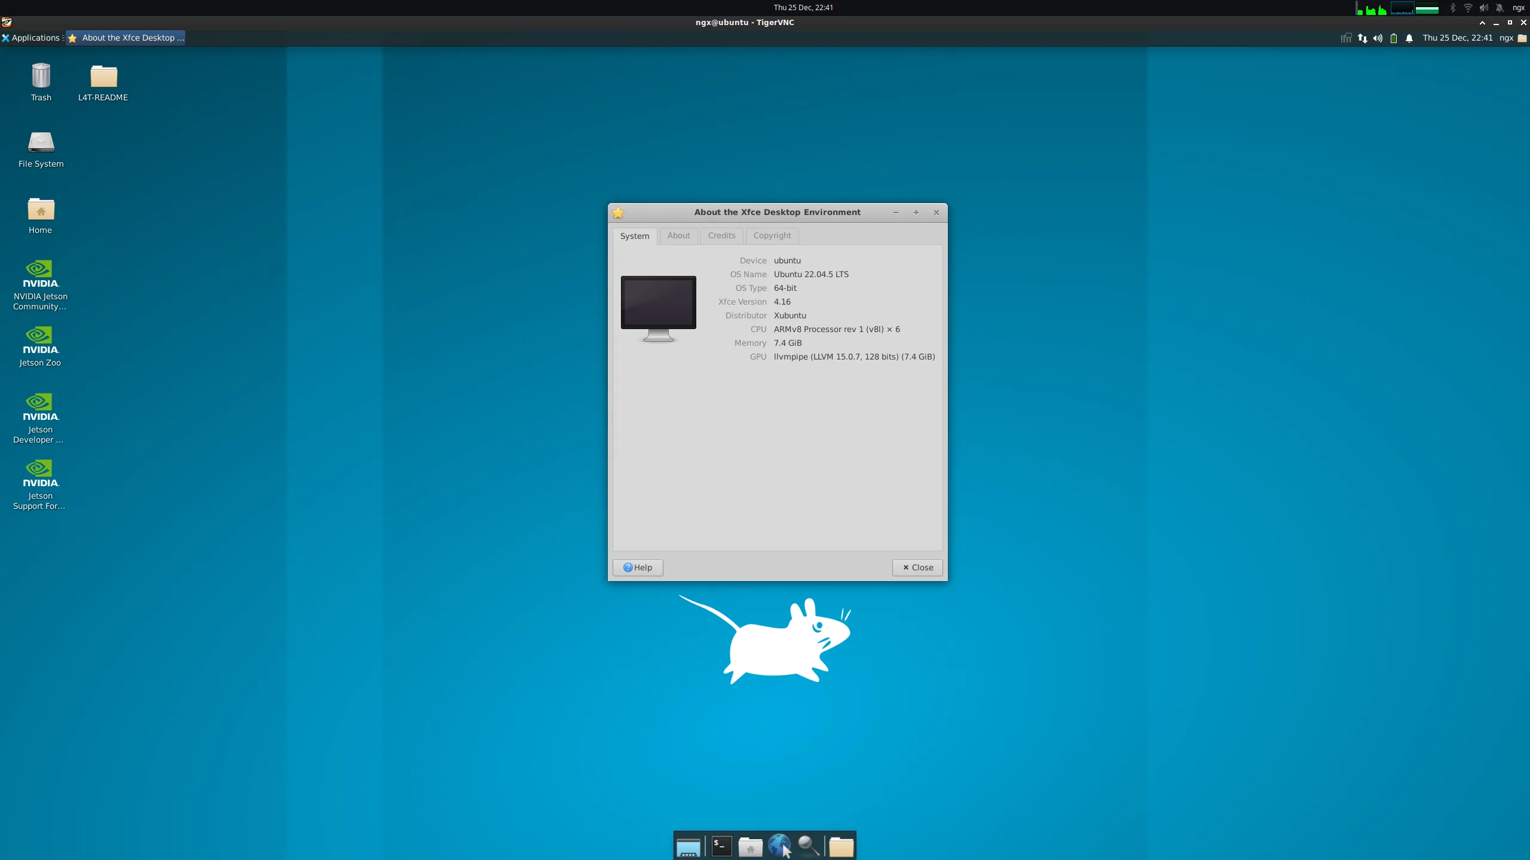The height and width of the screenshot is (860, 1530).
Task: Switch to the Credits tab
Action: [721, 236]
